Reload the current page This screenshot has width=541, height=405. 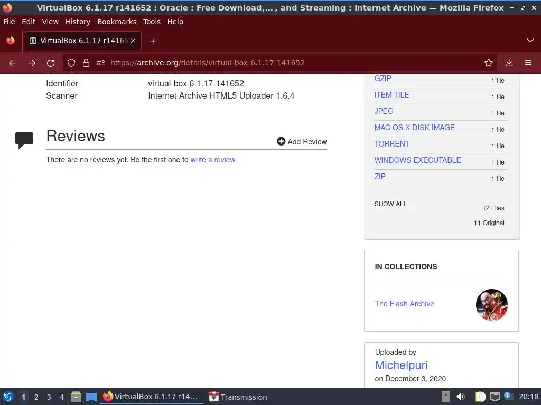point(51,63)
